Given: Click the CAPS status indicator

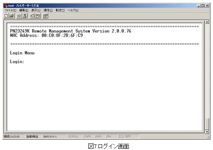Looking at the screenshot, I should coord(89,136).
